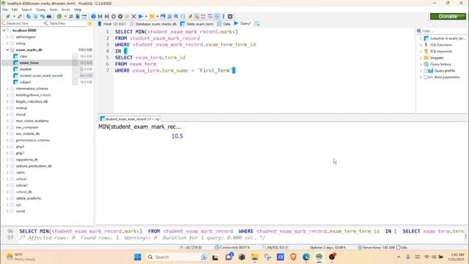Open the Tools menu
Screen dimensions: 469x264
[x=53, y=10]
